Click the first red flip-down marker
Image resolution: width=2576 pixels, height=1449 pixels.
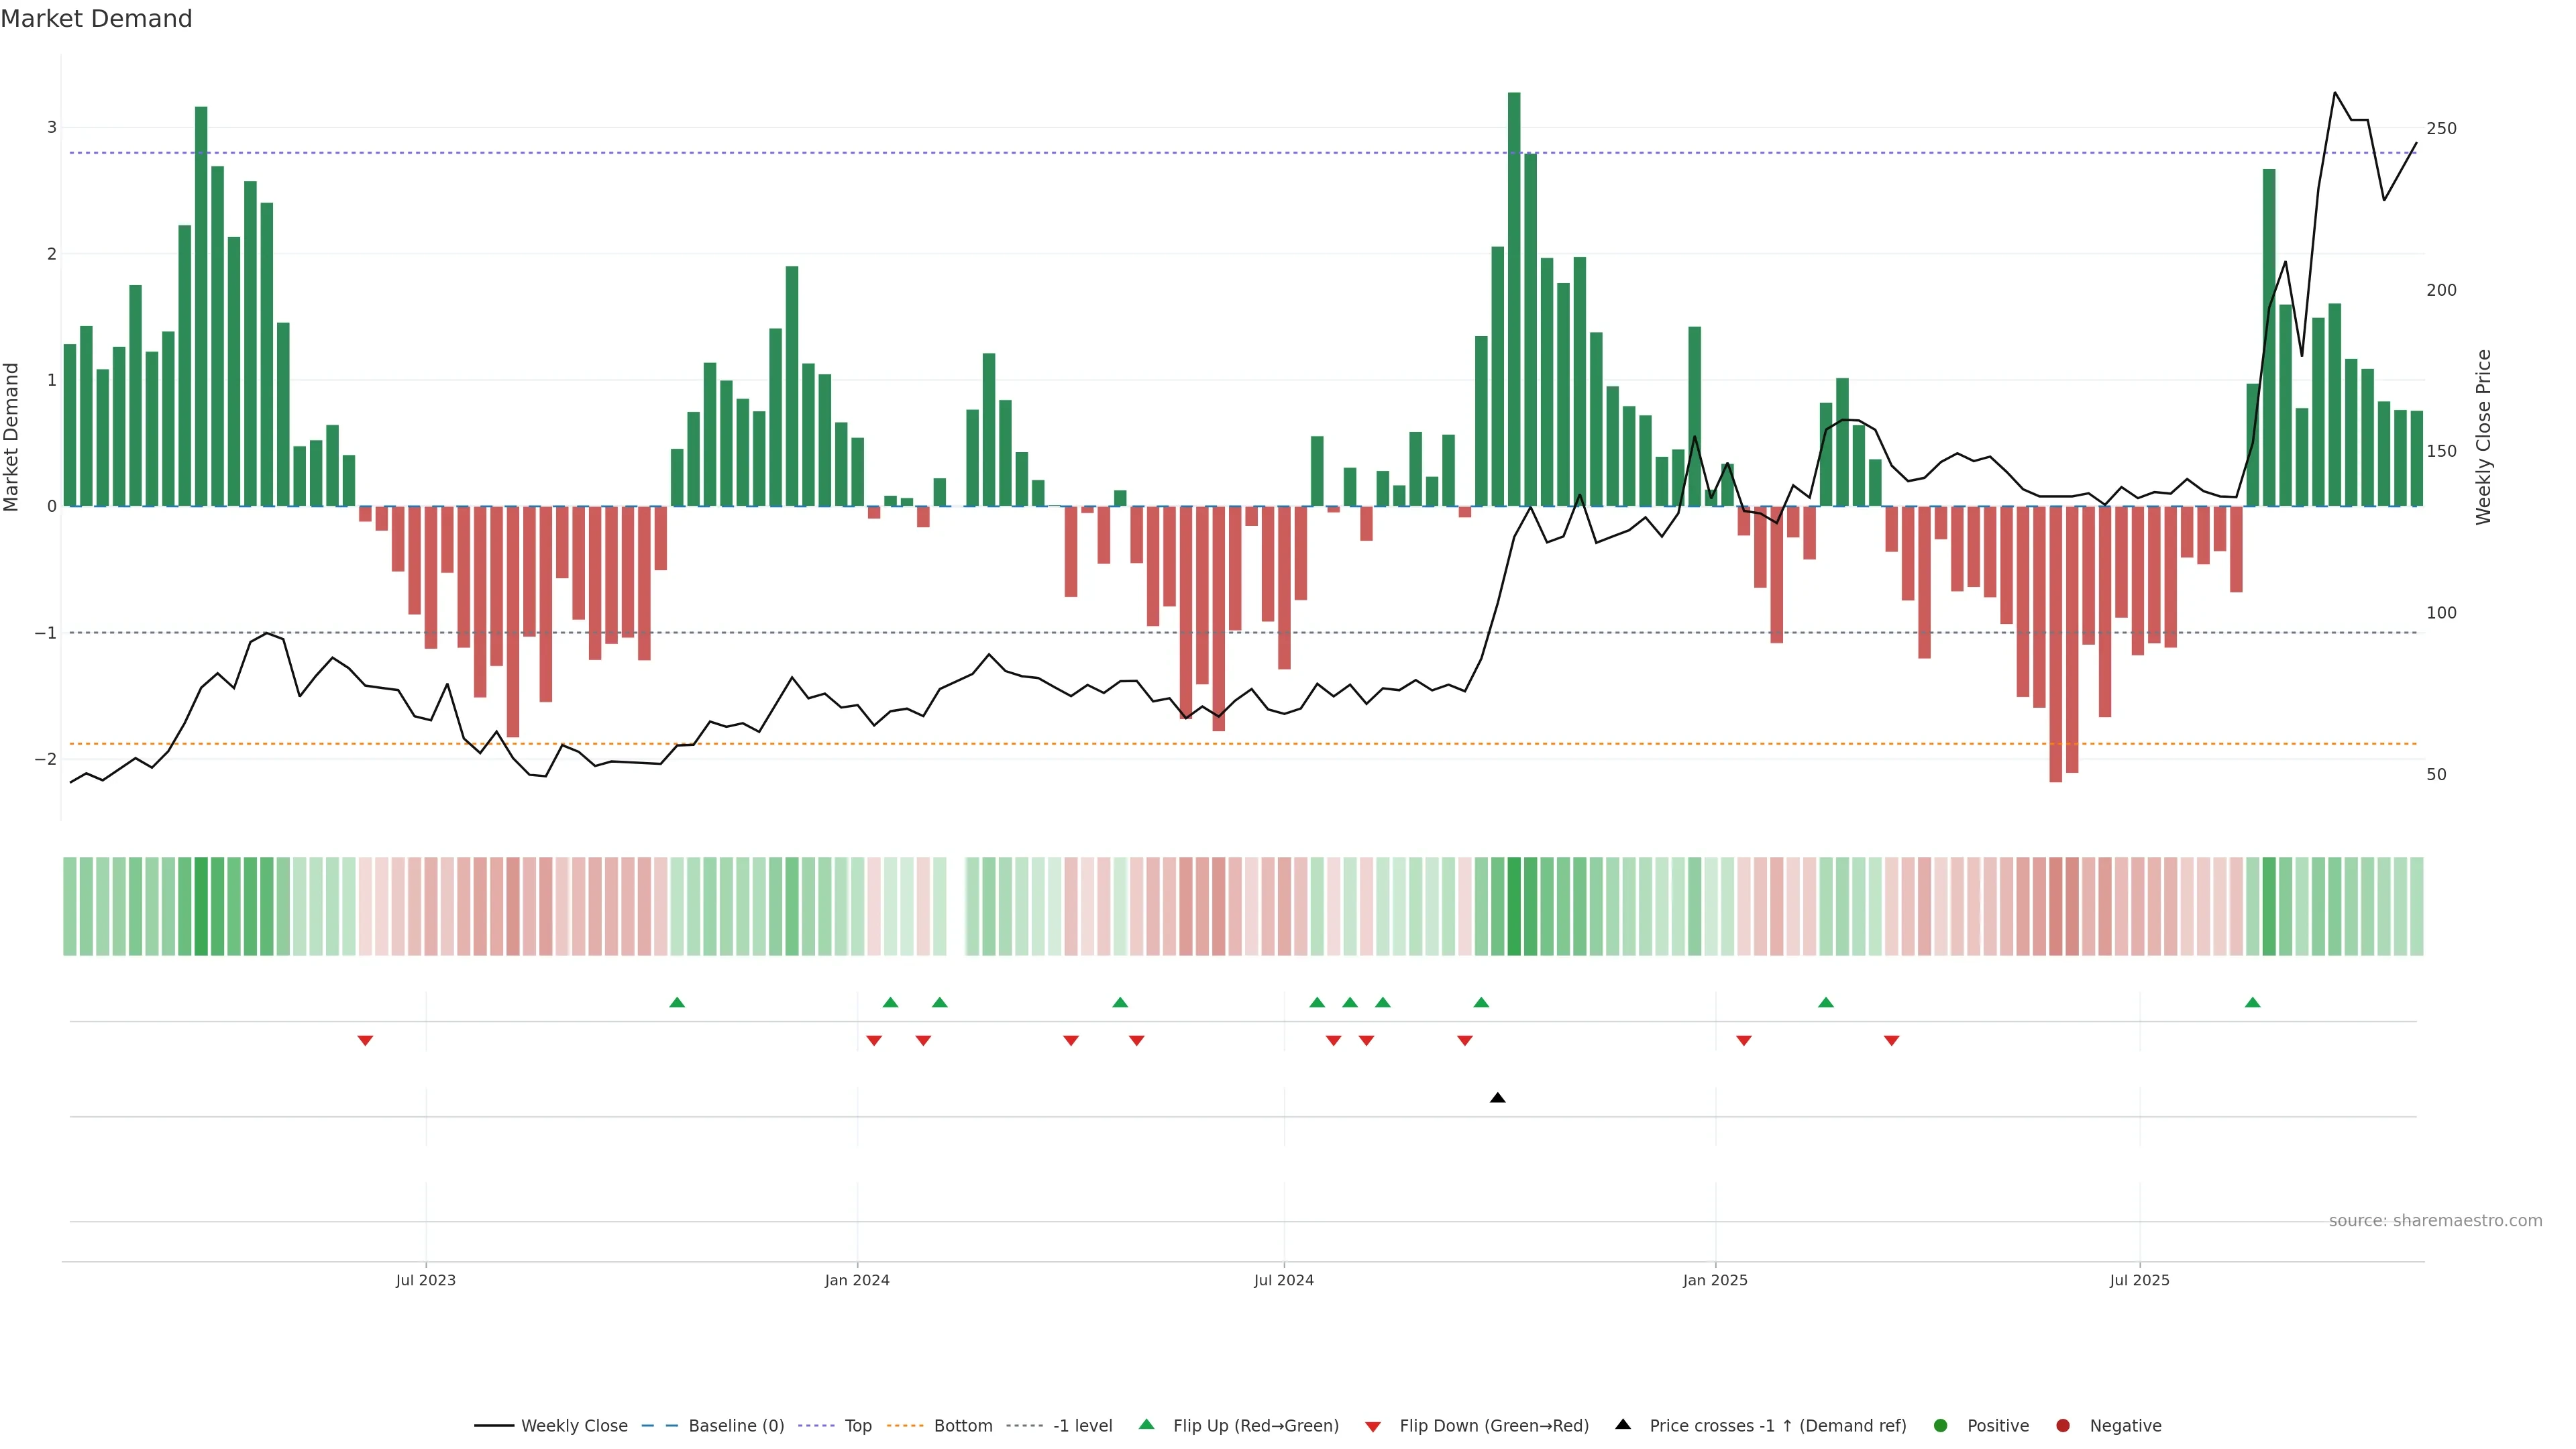(x=365, y=1041)
